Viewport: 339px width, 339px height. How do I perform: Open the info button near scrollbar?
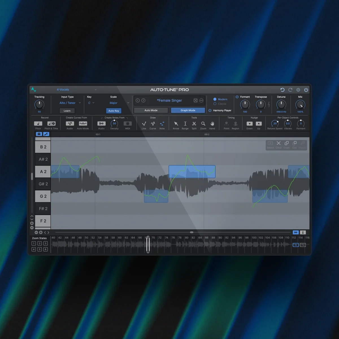303,232
